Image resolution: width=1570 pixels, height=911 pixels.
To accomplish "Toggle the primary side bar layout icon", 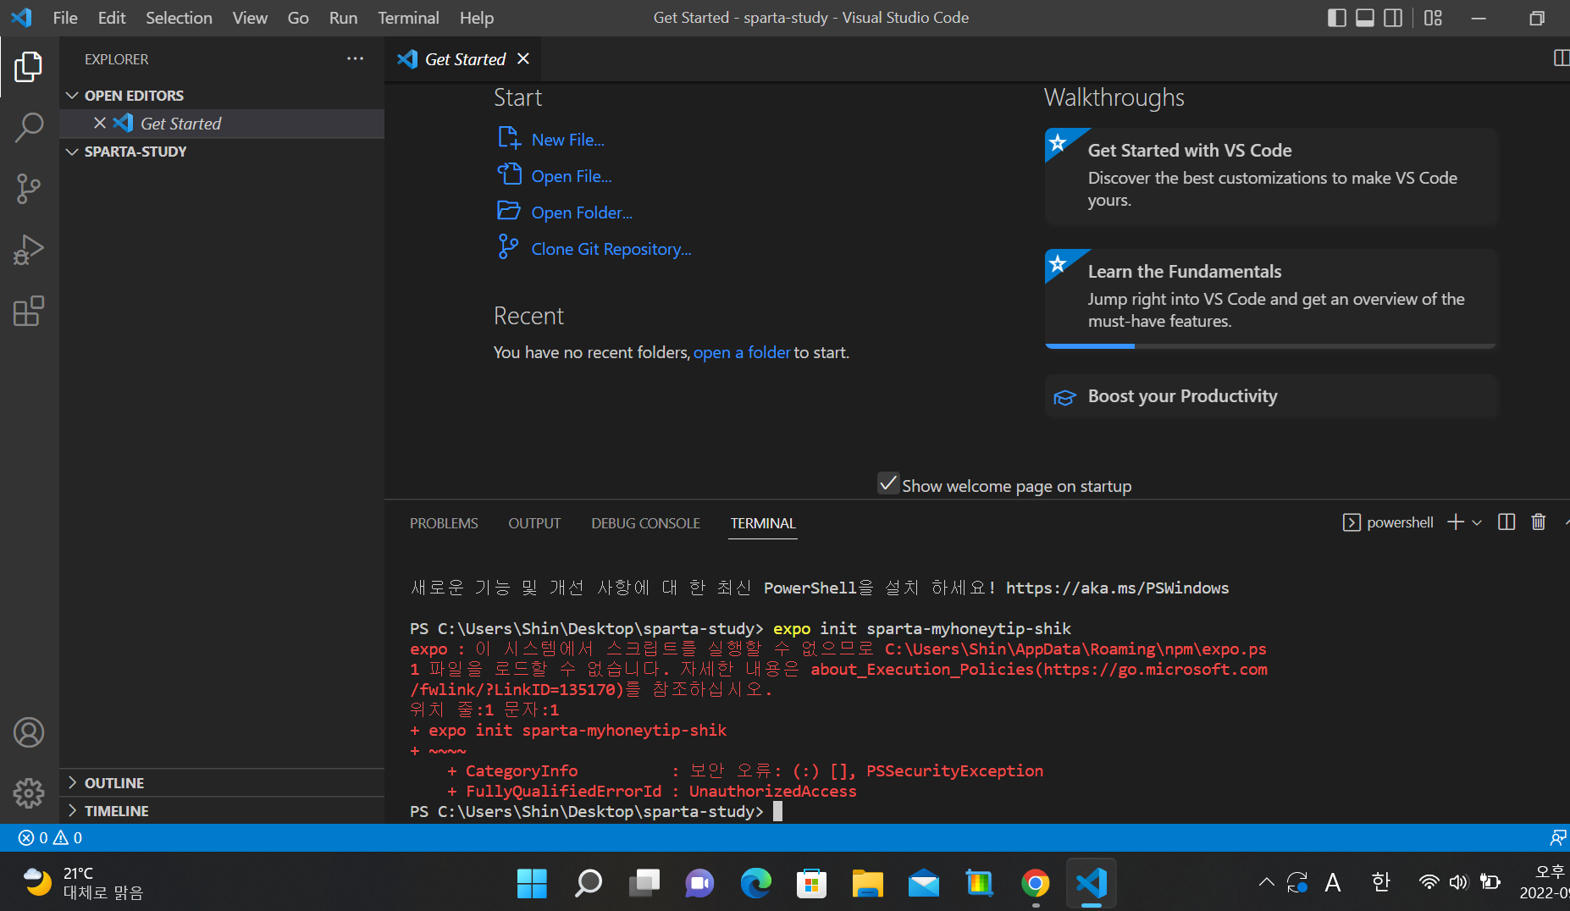I will click(1337, 18).
